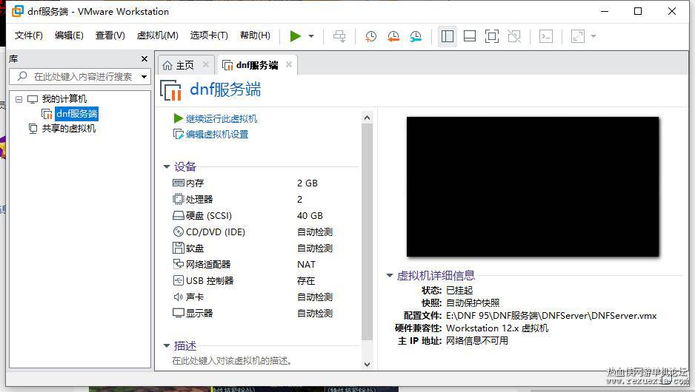Open the 帮助(H) menu
The height and width of the screenshot is (392, 695).
click(x=255, y=36)
